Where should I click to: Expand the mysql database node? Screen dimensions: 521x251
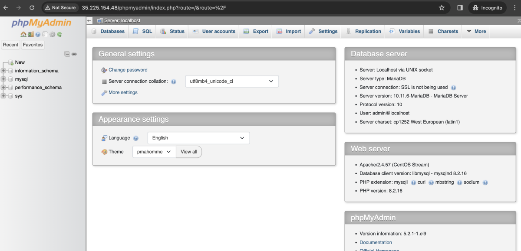click(3, 79)
